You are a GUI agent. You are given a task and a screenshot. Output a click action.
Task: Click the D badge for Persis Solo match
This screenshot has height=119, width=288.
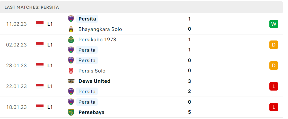click(x=274, y=66)
